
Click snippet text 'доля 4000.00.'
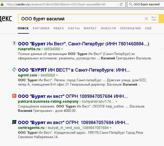click(66, 111)
